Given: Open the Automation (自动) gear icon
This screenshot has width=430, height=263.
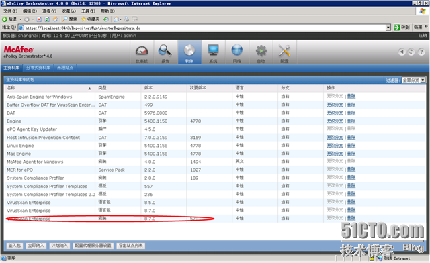Looking at the screenshot, I should pos(261,53).
